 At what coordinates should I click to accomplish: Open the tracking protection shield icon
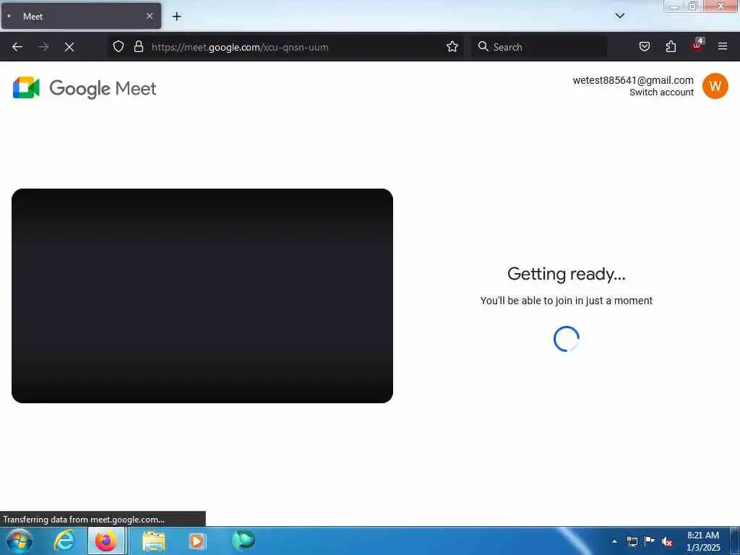[119, 46]
